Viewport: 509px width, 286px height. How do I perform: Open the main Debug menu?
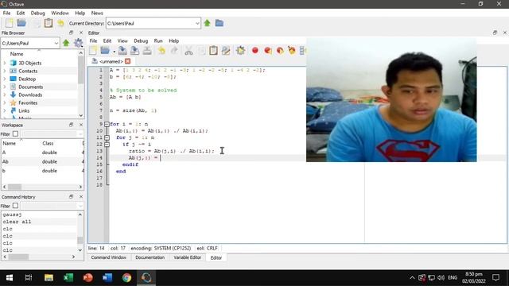click(x=37, y=13)
